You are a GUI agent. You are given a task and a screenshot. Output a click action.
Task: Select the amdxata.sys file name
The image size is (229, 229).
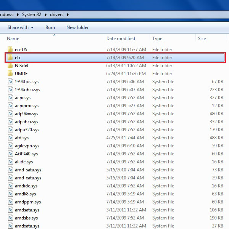coord(27,226)
